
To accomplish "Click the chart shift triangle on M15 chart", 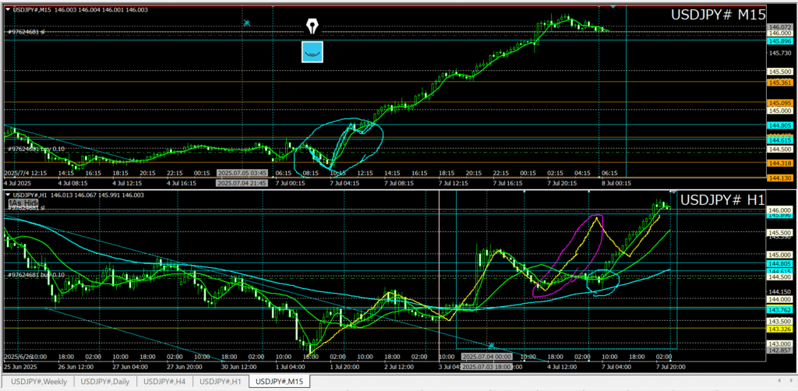I will point(613,7).
